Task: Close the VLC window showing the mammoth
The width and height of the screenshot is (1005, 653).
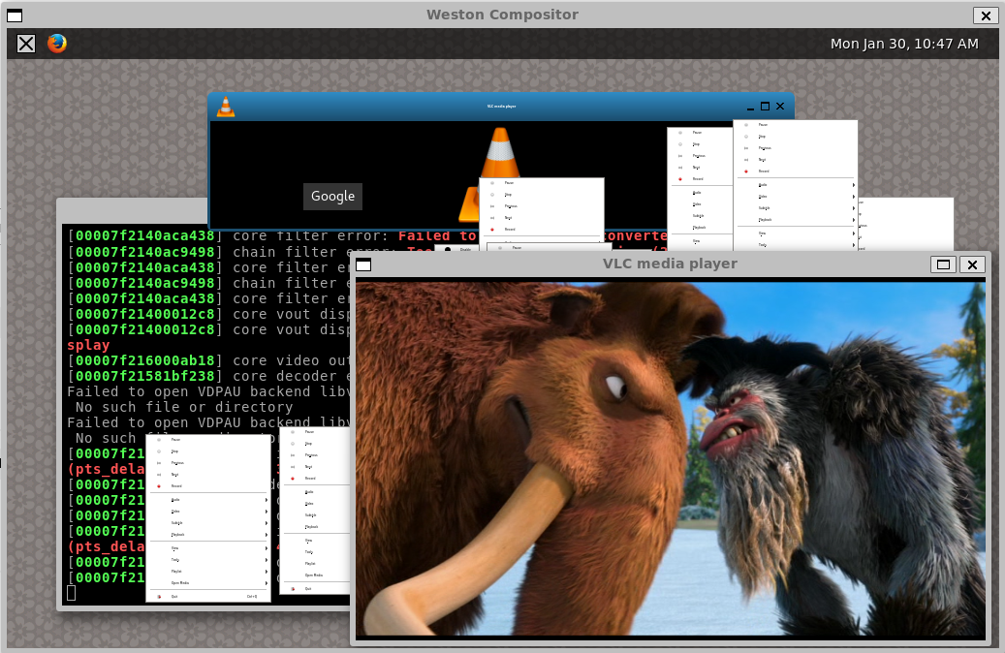Action: (x=972, y=264)
